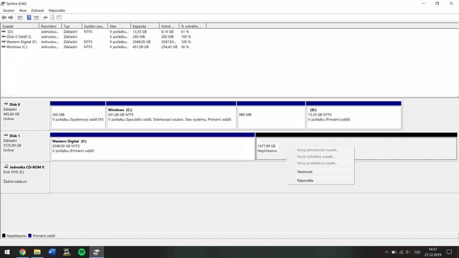Sort by the Volné column header
The image size is (459, 258).
pos(169,26)
